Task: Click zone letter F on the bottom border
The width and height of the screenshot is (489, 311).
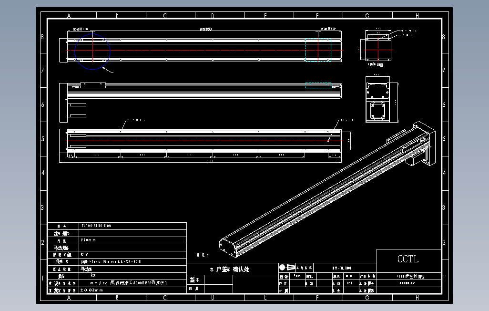Action: [317, 298]
